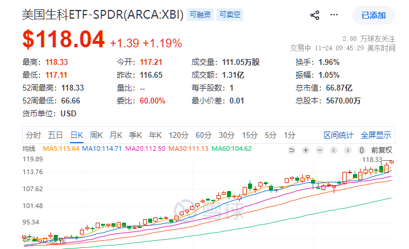Click the 52周最低 66.66 value

(x=71, y=101)
